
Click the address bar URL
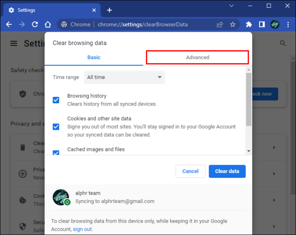click(142, 24)
